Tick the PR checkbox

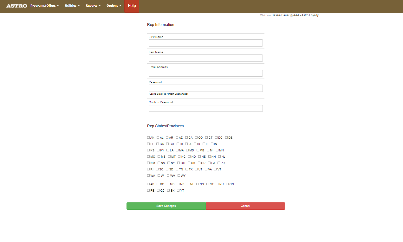click(219, 163)
